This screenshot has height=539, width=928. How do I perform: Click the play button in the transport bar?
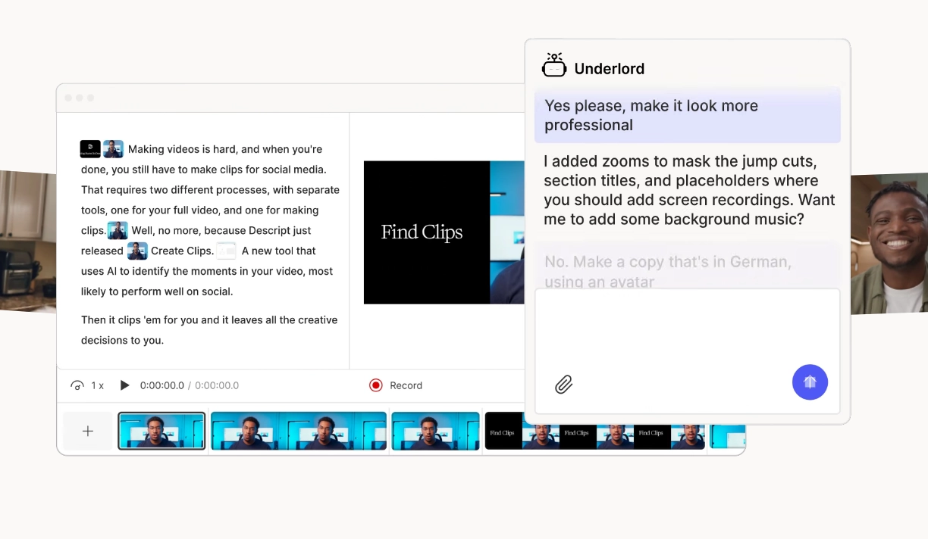coord(124,385)
